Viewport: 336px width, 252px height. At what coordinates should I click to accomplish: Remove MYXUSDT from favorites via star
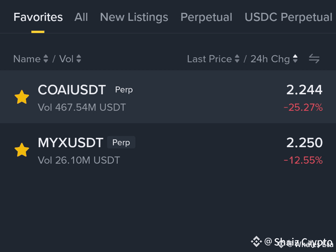pos(22,150)
